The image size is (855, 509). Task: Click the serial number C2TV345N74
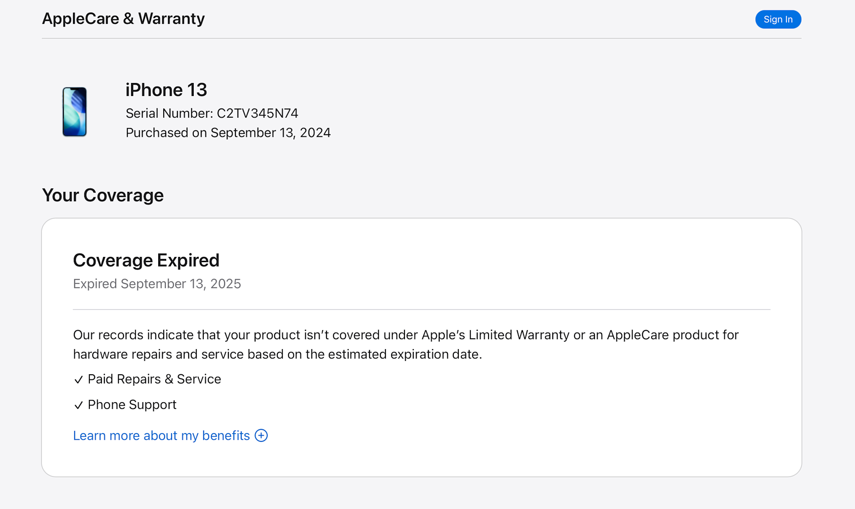[257, 113]
